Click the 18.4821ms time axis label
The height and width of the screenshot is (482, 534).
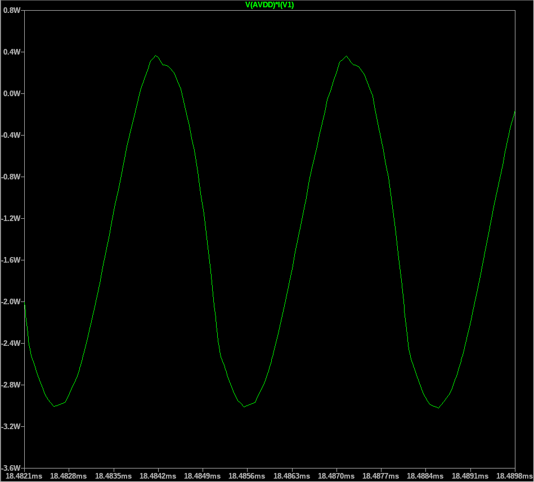[x=24, y=476]
